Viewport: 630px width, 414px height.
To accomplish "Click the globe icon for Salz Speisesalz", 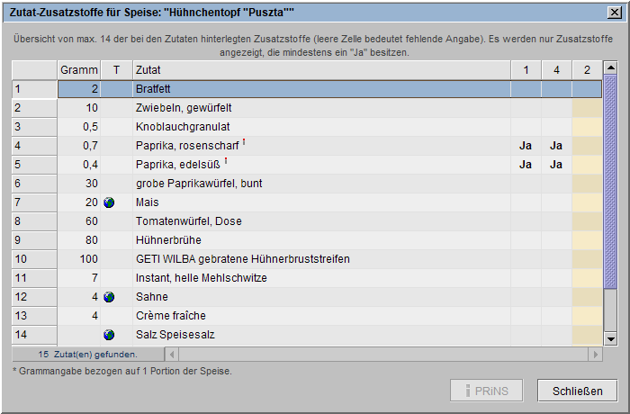I will 109,335.
